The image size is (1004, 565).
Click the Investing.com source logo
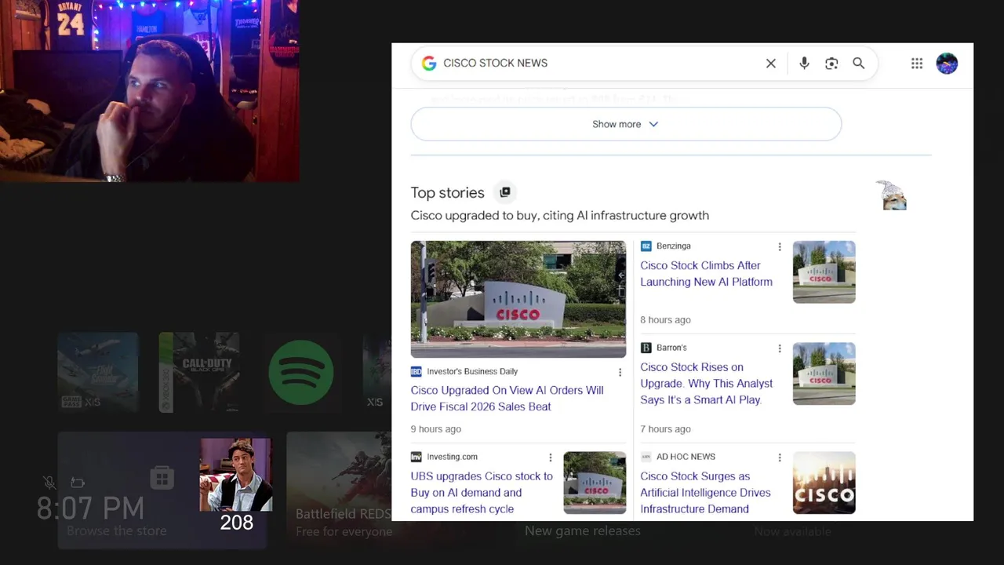coord(416,457)
